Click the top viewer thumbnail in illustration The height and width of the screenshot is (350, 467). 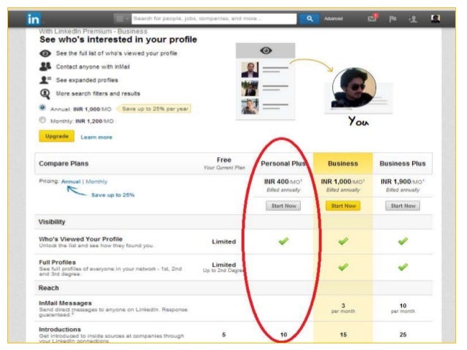point(250,69)
